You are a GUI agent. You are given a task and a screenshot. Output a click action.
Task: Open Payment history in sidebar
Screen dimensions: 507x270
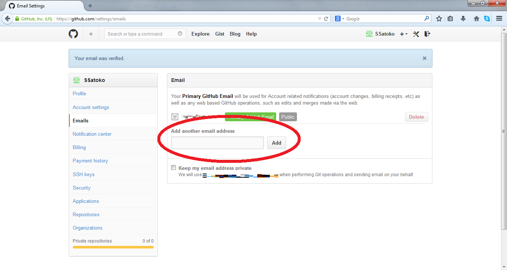113,161
